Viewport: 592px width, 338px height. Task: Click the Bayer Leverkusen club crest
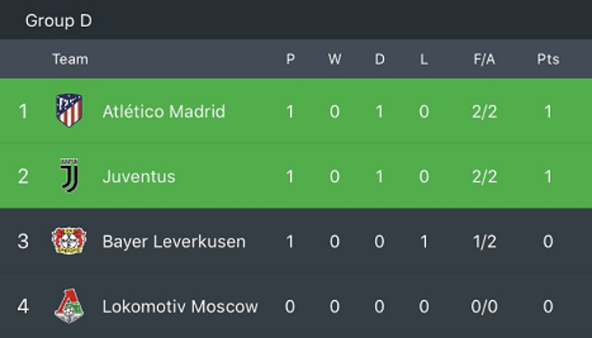click(x=69, y=241)
